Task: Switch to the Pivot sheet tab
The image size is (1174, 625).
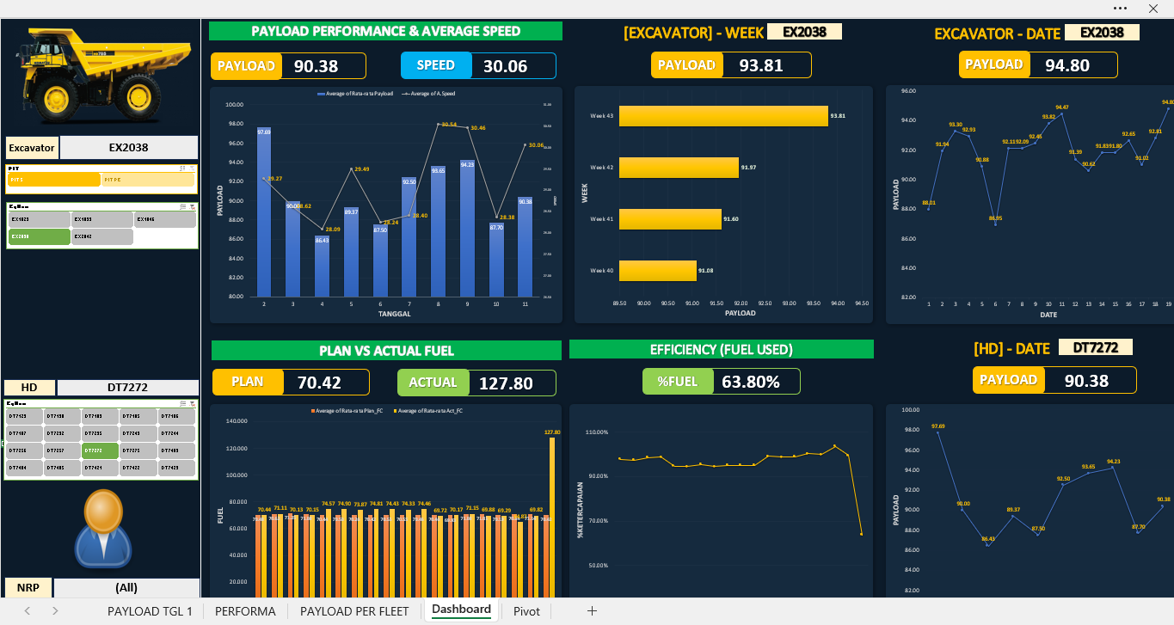Action: 526,611
